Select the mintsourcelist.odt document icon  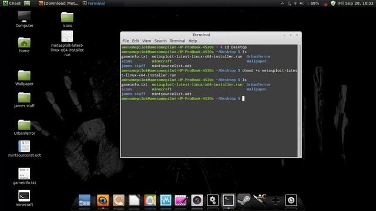24,149
